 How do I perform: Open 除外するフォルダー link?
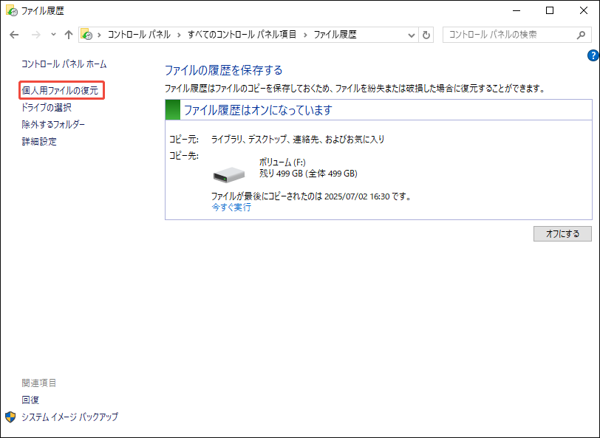(x=53, y=124)
